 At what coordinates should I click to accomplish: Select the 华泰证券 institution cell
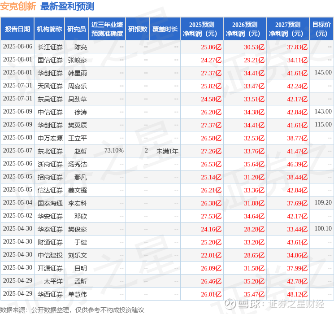pyautogui.click(x=50, y=229)
